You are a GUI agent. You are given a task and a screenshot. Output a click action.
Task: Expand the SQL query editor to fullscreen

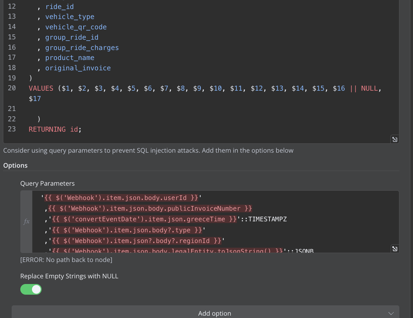395,139
